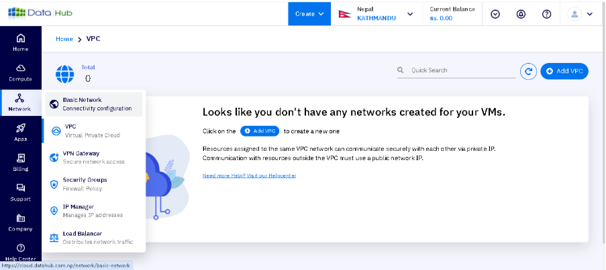Open the Home sidebar icon
606x270 pixels.
click(20, 42)
